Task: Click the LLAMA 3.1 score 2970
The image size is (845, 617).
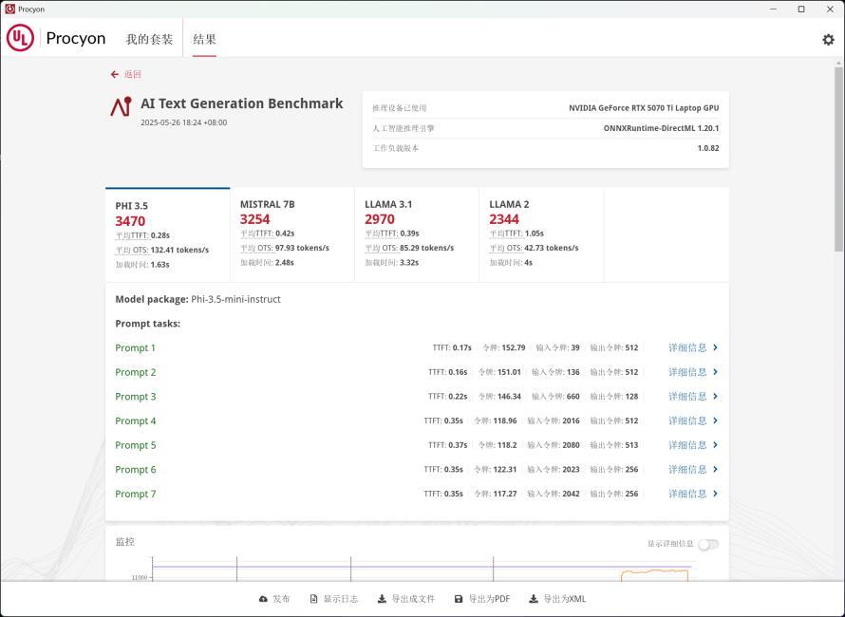Action: (380, 219)
